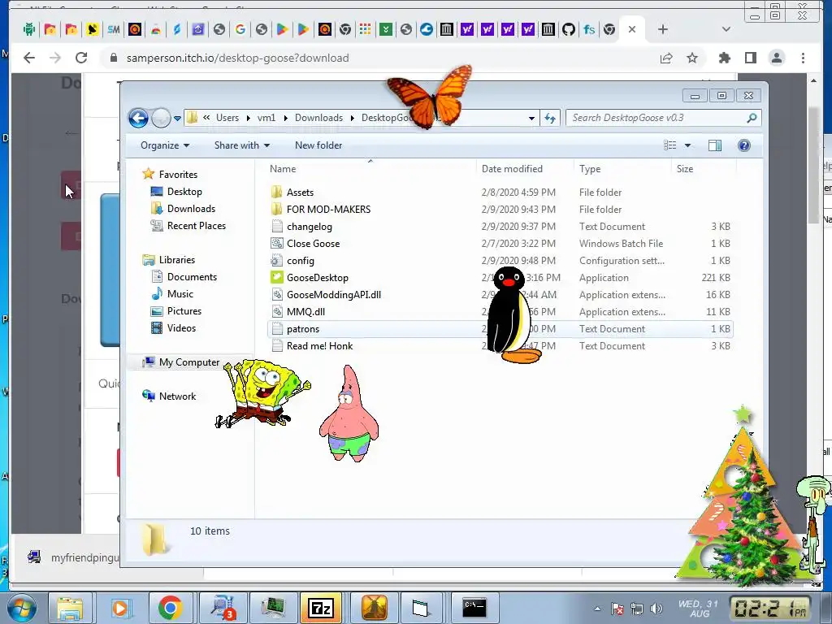The image size is (832, 624).
Task: Toggle the preview pane icon
Action: (x=715, y=145)
